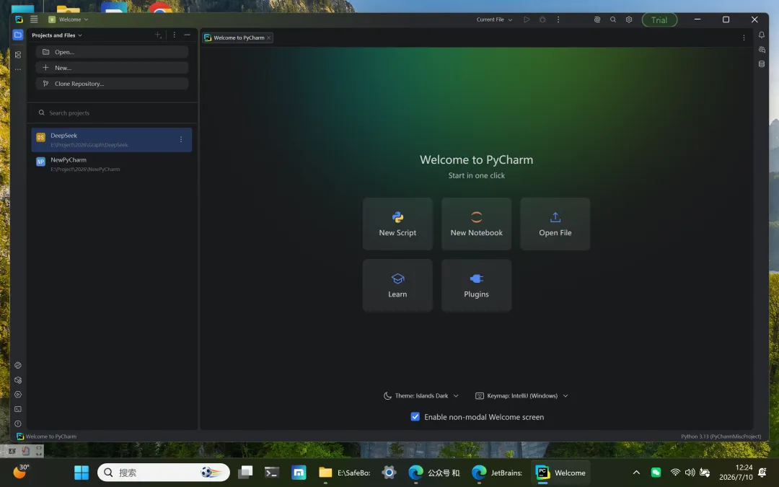Open Windows Start menu
Screen dimensions: 779x487
click(82, 472)
